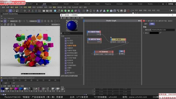Open the RenderView Preferences menu

(x=11, y=18)
